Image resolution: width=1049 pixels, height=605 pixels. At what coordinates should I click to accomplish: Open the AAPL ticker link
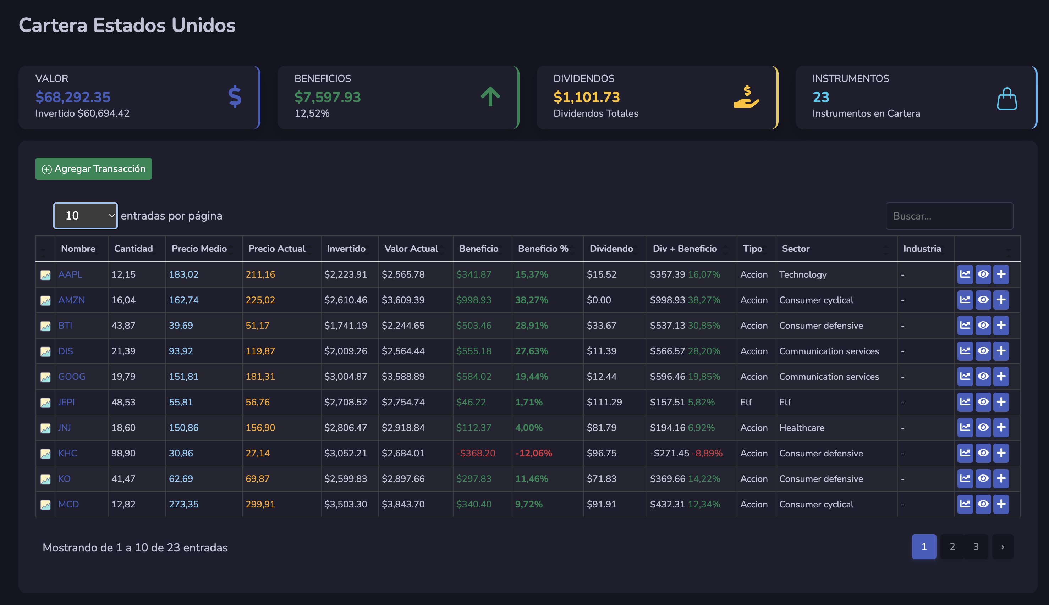pos(70,274)
